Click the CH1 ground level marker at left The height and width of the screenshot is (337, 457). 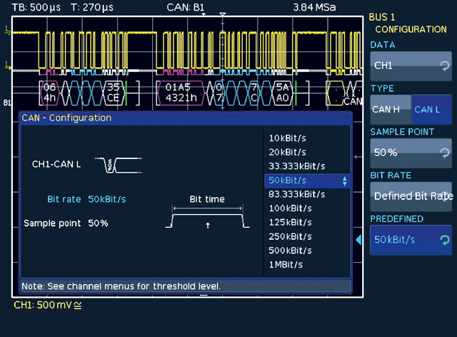pyautogui.click(x=8, y=66)
